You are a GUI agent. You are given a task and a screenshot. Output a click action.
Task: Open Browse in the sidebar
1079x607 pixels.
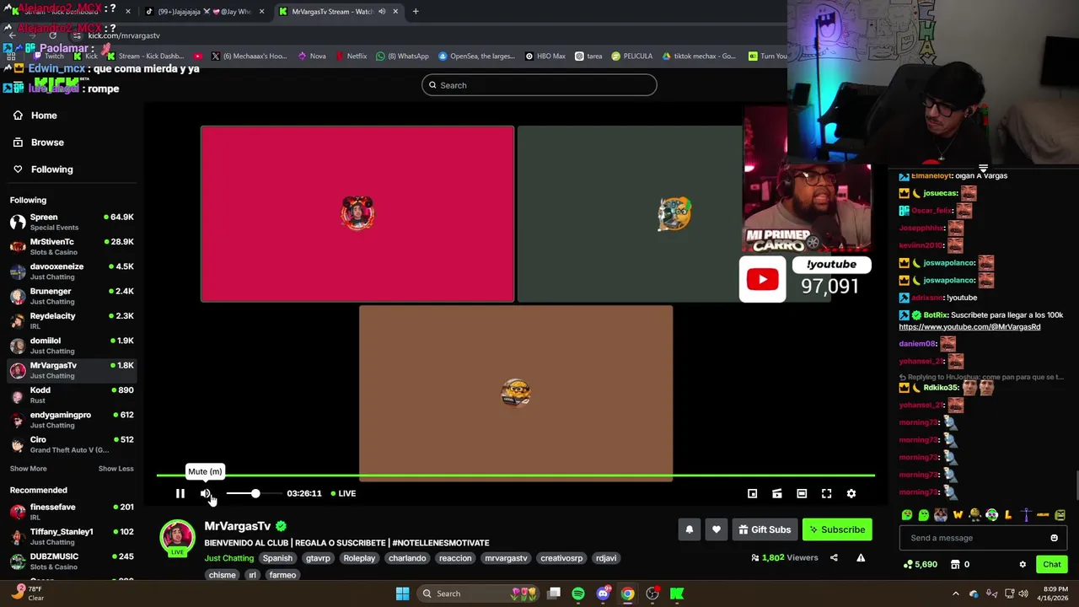point(39,142)
